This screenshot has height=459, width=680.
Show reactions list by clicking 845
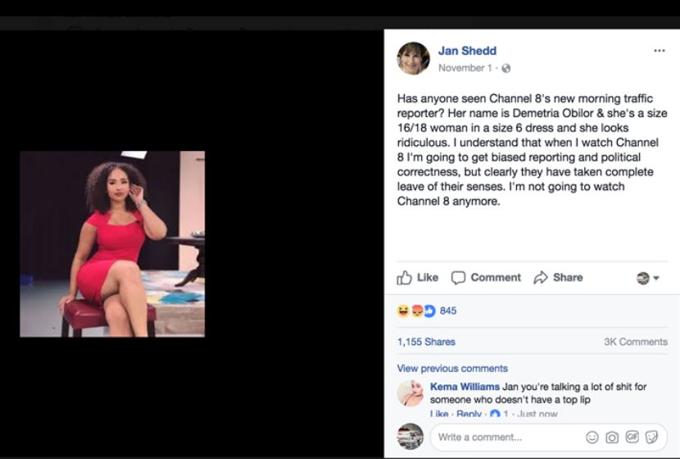(448, 311)
